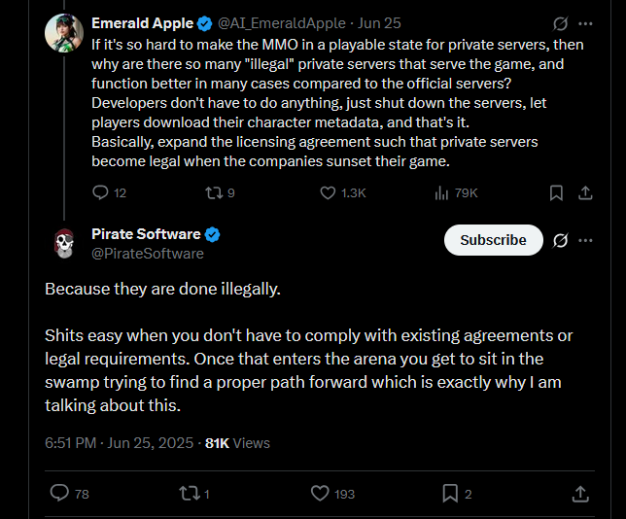This screenshot has width=626, height=519.
Task: Like Emerald Apple's post with 1.3K likes
Action: (x=343, y=193)
